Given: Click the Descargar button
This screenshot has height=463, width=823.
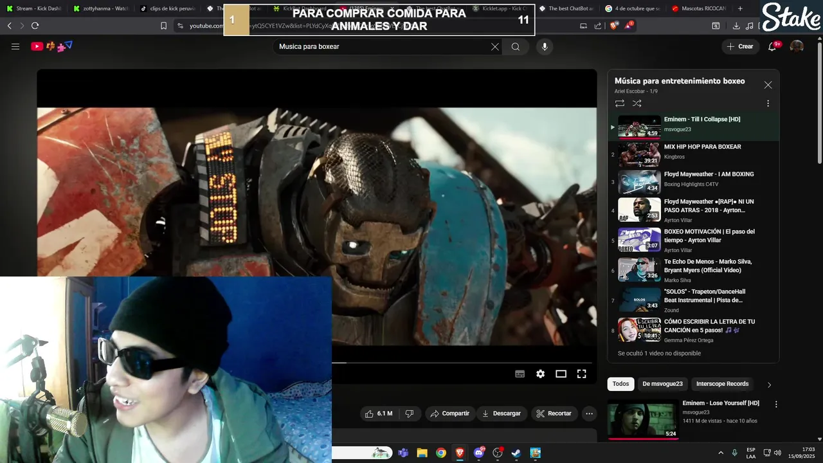Looking at the screenshot, I should pos(502,413).
